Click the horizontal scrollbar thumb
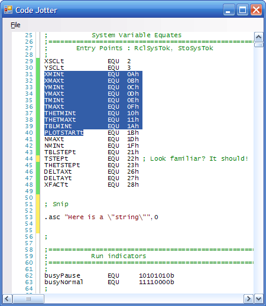The width and height of the screenshot is (266, 306). click(28, 299)
